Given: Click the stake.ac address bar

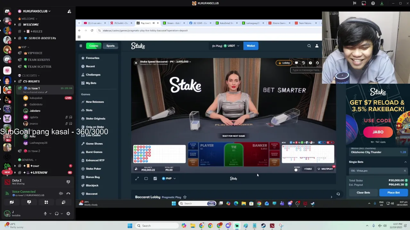Looking at the screenshot, I should coord(208,30).
